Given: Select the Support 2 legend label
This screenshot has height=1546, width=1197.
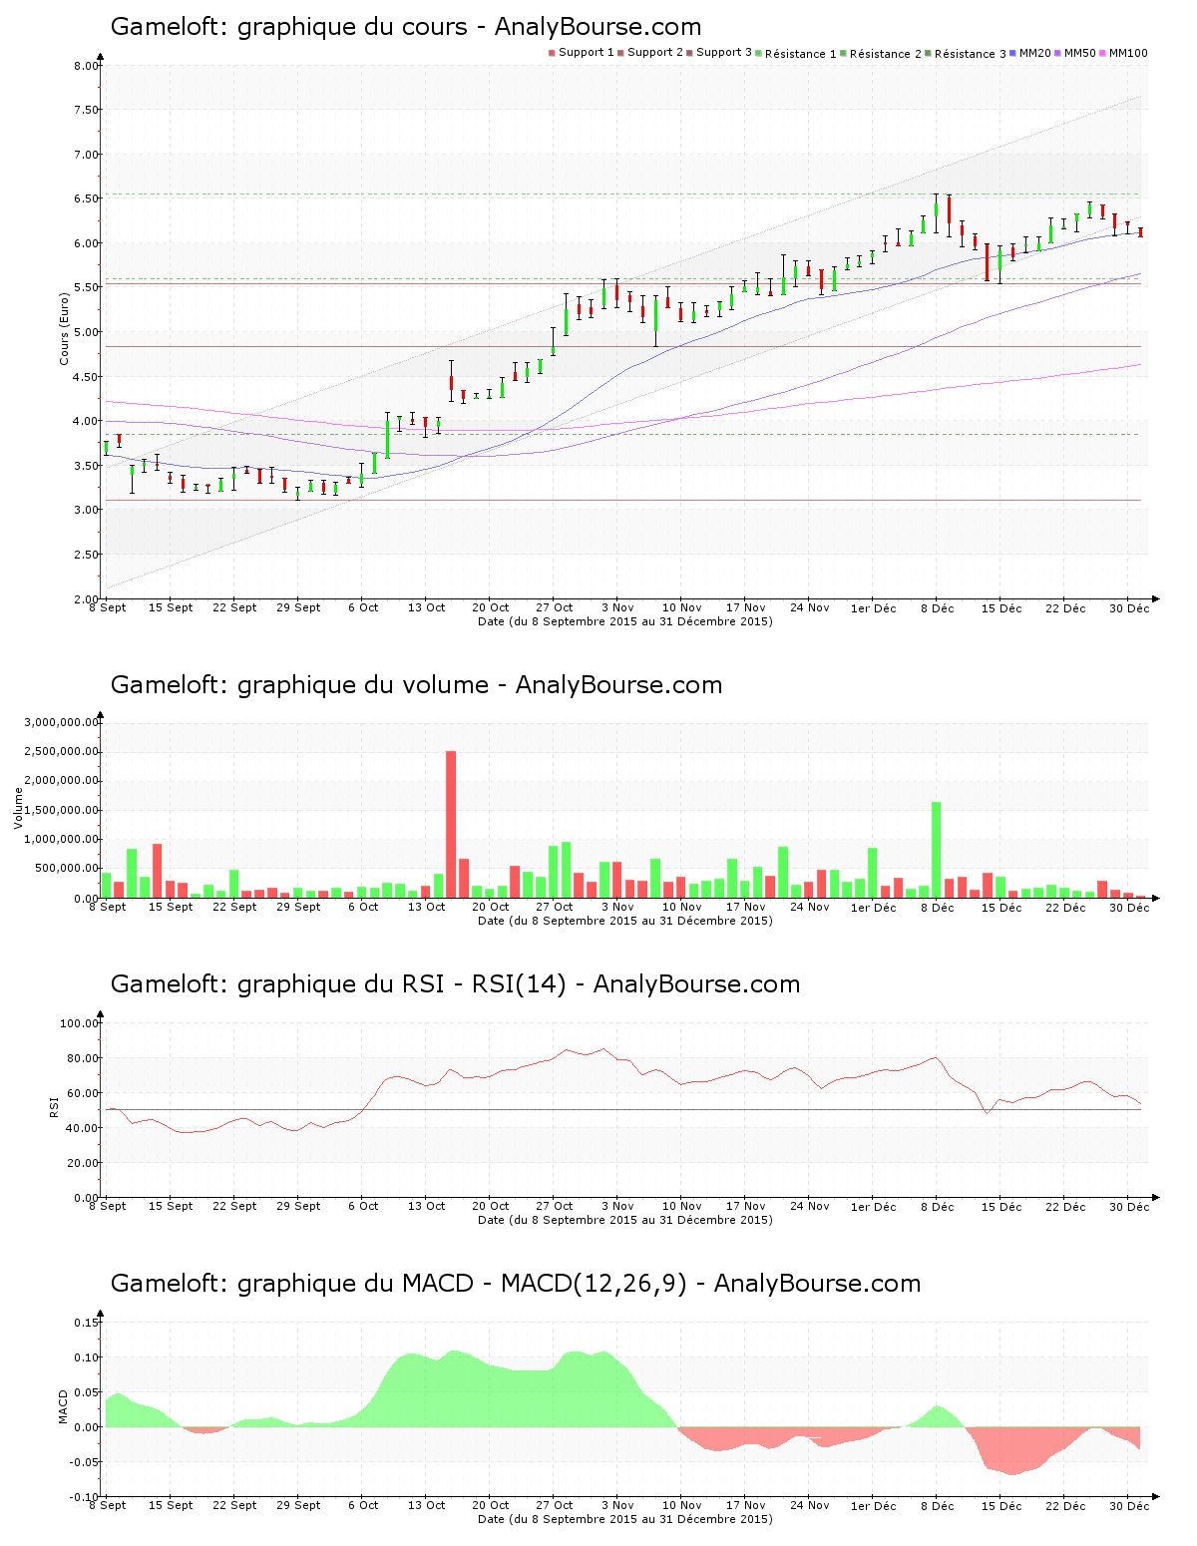Looking at the screenshot, I should 655,53.
